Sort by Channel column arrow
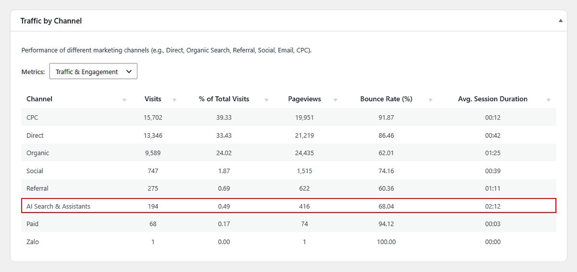The height and width of the screenshot is (272, 577). click(x=125, y=100)
